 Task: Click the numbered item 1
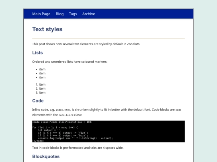(x=42, y=84)
